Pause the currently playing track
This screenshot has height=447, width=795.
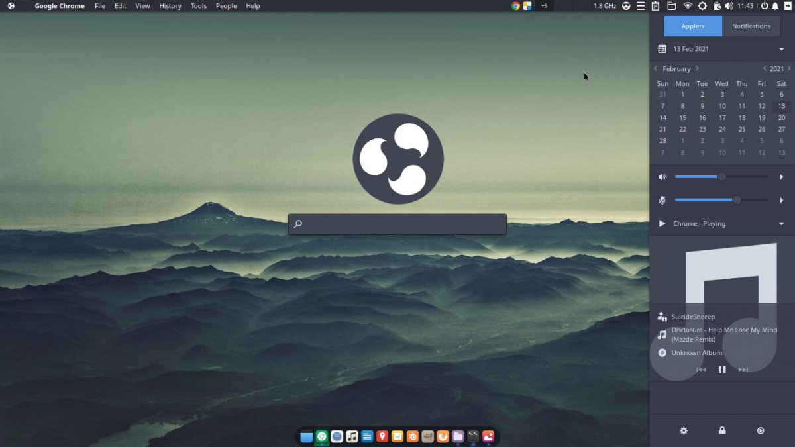pos(722,370)
